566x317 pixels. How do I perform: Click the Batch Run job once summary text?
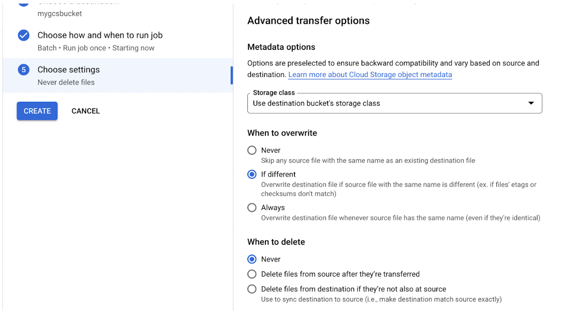[96, 48]
